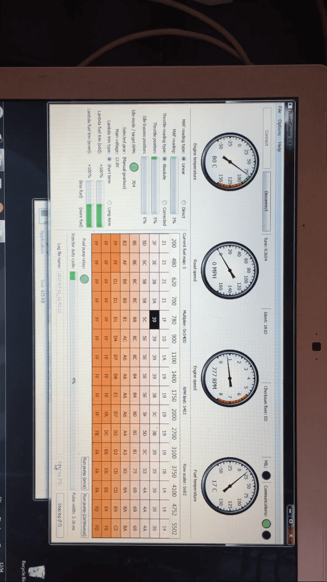This screenshot has height=582, width=327.
Task: Select Long term lambda trim type
Action: pos(109,202)
